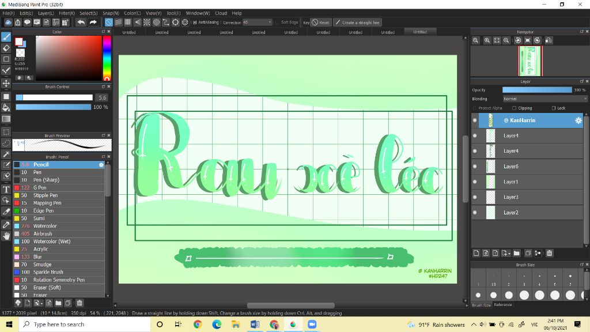Click the Undo arrow in the toolbar

[81, 22]
